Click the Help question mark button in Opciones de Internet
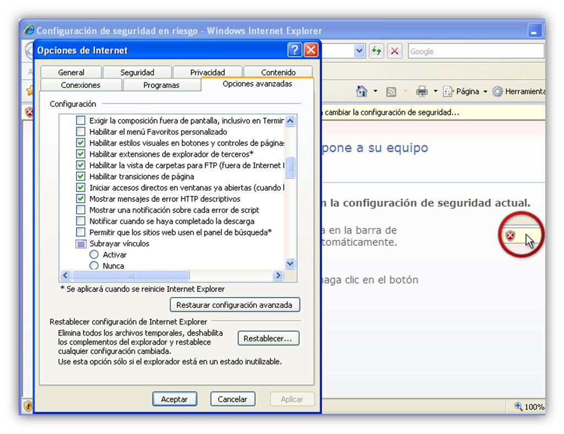The image size is (564, 434). [x=295, y=50]
